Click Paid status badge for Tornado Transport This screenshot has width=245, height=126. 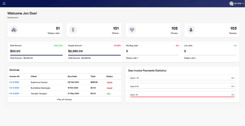[x=108, y=94]
